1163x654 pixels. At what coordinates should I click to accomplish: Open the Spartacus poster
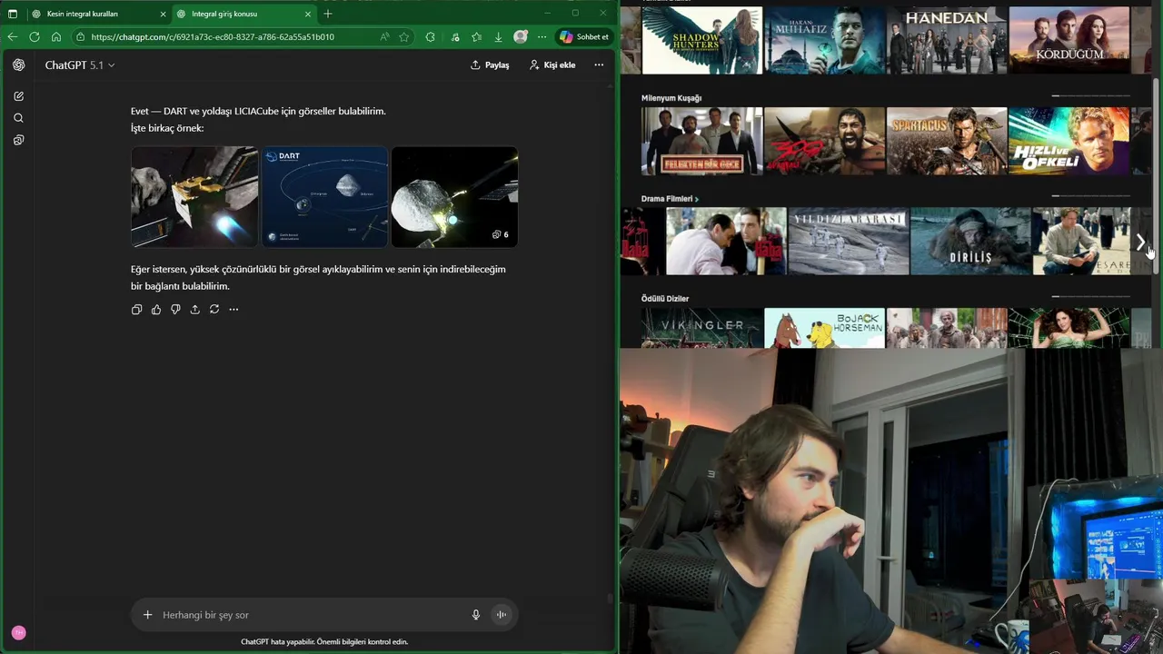coord(947,141)
